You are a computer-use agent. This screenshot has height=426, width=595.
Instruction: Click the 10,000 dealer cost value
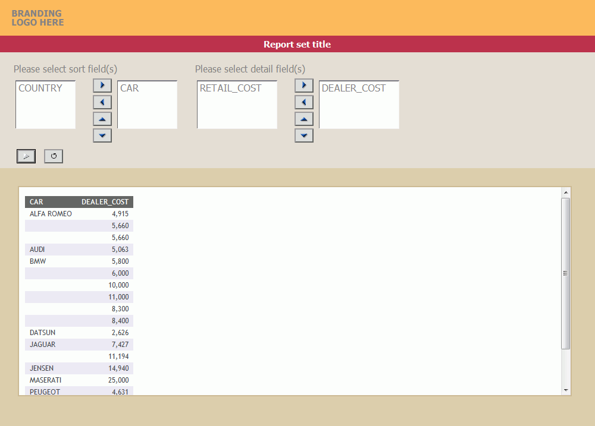click(118, 285)
